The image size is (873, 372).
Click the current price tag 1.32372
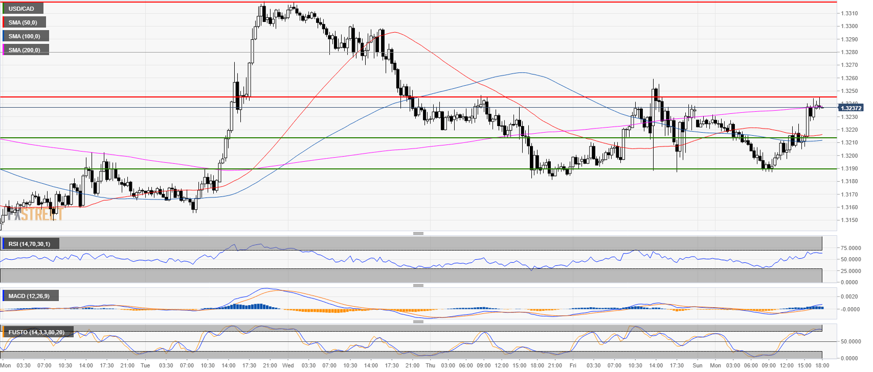point(850,108)
